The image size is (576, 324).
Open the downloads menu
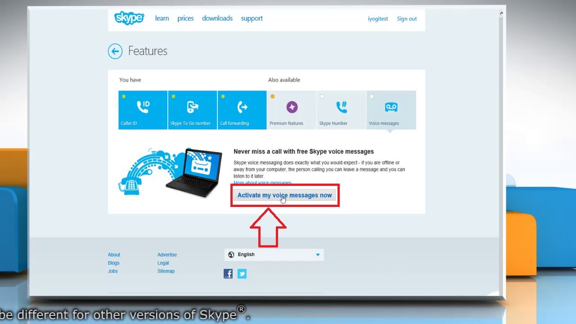[217, 18]
